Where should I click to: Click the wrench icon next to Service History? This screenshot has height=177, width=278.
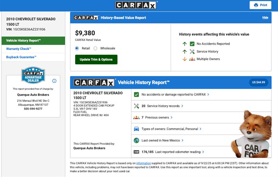[x=192, y=51]
